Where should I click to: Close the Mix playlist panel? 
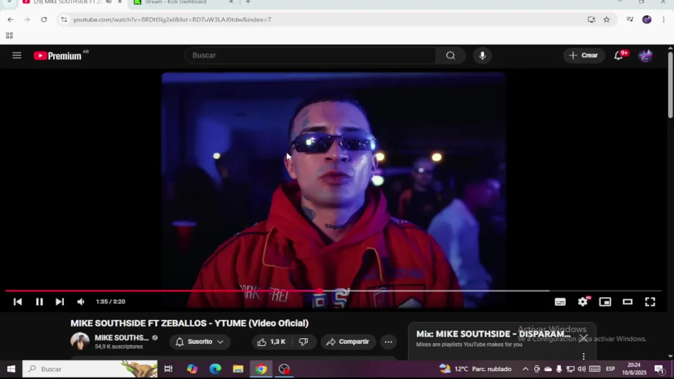(x=583, y=338)
